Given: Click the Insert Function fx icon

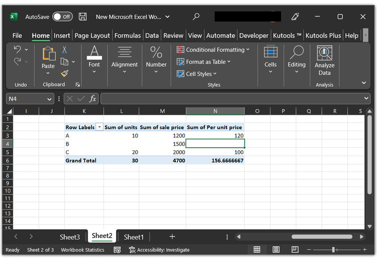Looking at the screenshot, I should coord(93,98).
